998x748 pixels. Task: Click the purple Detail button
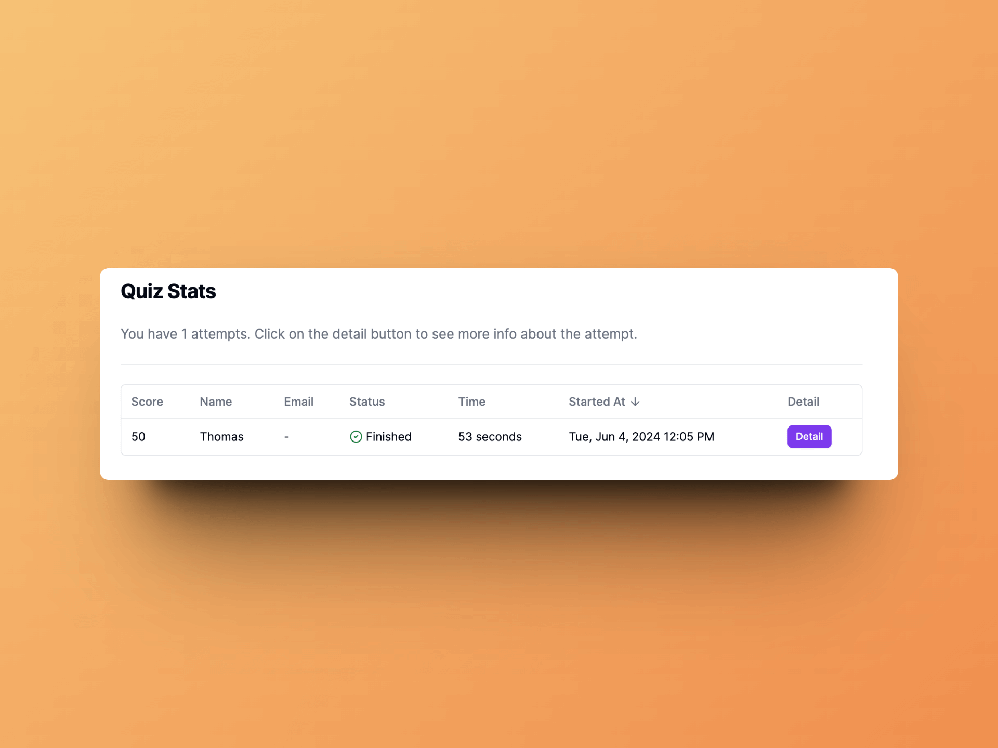point(809,436)
